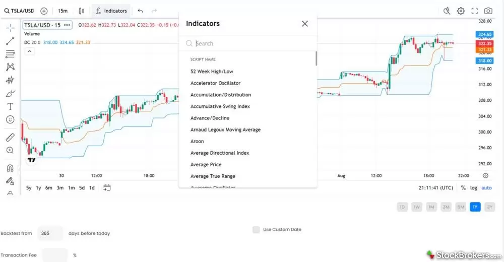504x262 pixels.
Task: Open TSLA/USD legend more options
Action: 67,25
